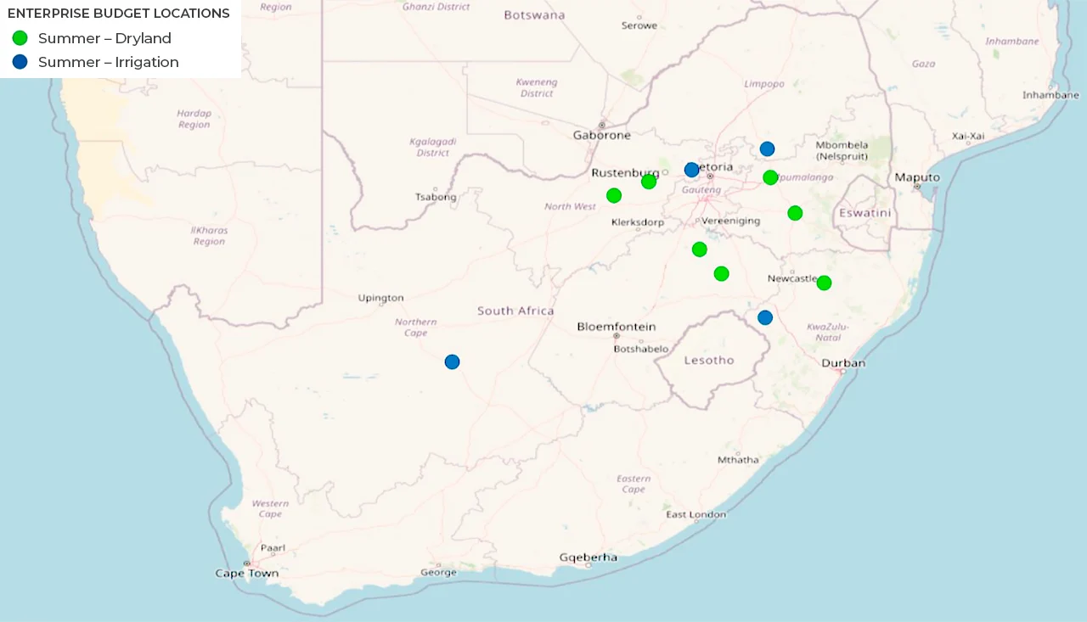This screenshot has width=1087, height=622.
Task: Select the Botswana country label
Action: (534, 15)
